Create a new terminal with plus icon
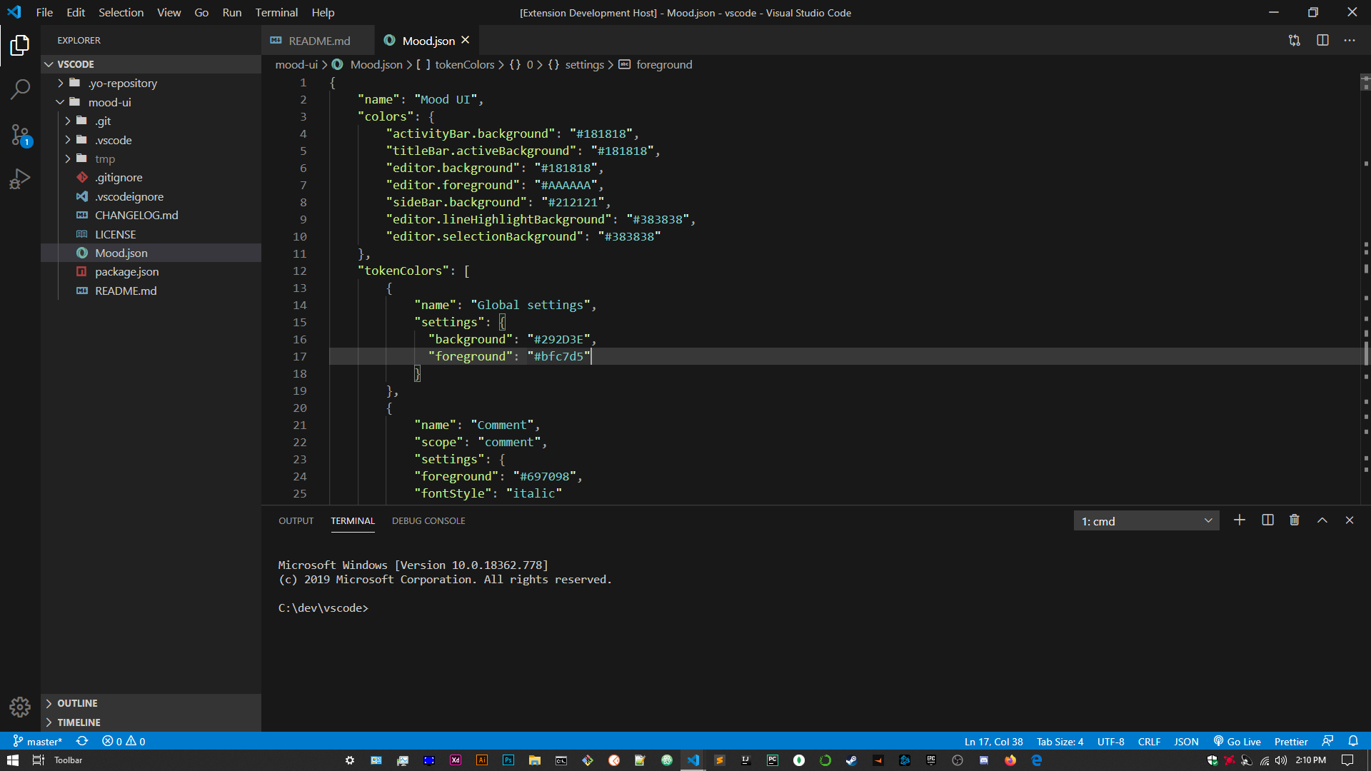 pos(1240,520)
